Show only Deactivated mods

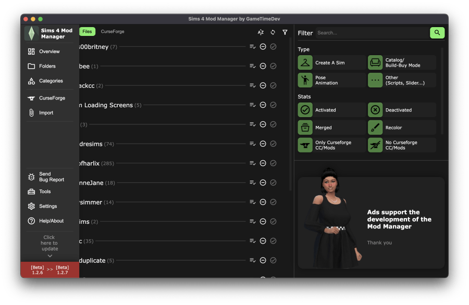pyautogui.click(x=402, y=110)
